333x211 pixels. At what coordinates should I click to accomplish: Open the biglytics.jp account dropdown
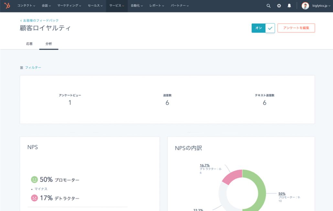pyautogui.click(x=321, y=6)
